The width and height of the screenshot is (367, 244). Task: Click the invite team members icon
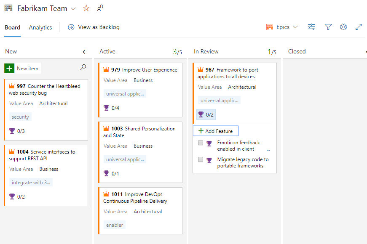click(101, 8)
